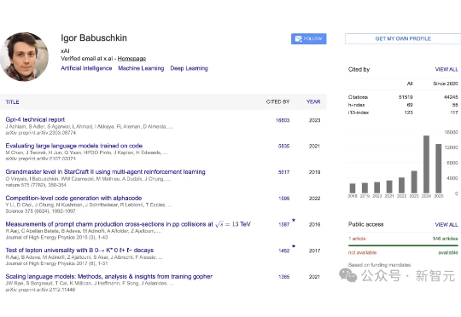Open the 146 articles available link
Viewport: 461px width, 317px height.
point(445,239)
